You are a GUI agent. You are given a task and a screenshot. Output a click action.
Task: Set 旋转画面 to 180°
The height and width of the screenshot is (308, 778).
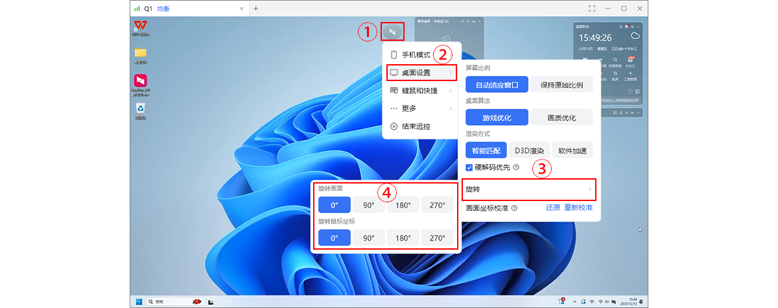coord(403,205)
